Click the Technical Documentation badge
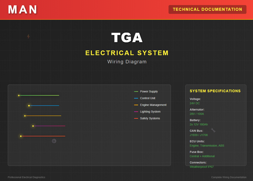Screen dimensions: 253x181 coord(208,9)
